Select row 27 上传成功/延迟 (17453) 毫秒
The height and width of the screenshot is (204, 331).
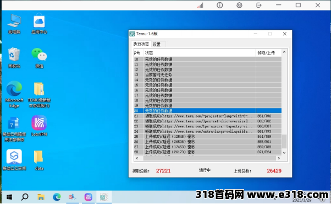(208, 147)
